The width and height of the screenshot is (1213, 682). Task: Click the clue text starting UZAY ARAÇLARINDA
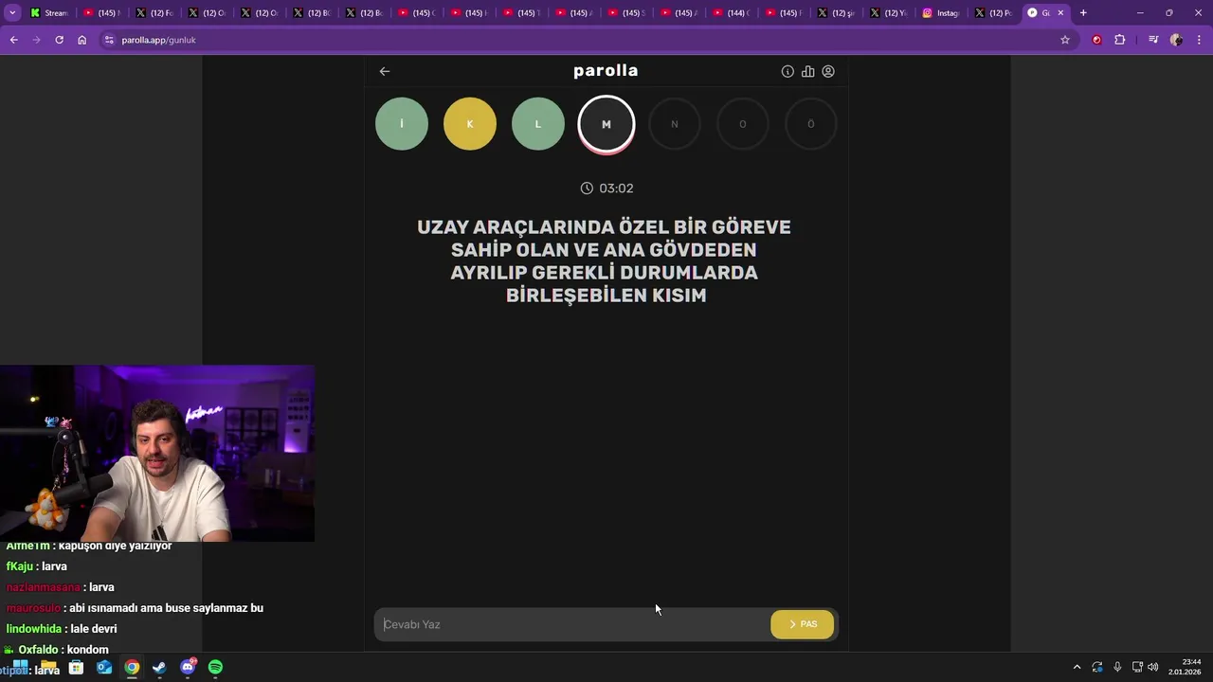click(x=605, y=261)
